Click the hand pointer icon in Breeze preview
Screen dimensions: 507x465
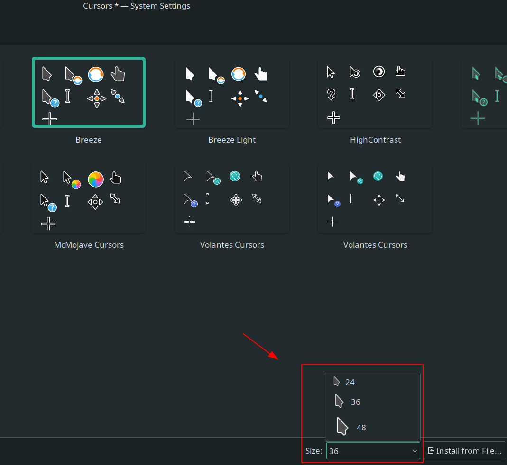pyautogui.click(x=118, y=74)
